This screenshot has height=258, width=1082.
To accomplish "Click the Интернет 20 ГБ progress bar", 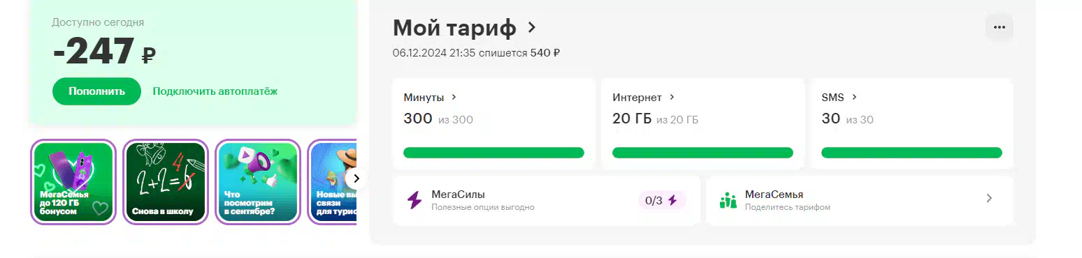I will click(x=702, y=153).
